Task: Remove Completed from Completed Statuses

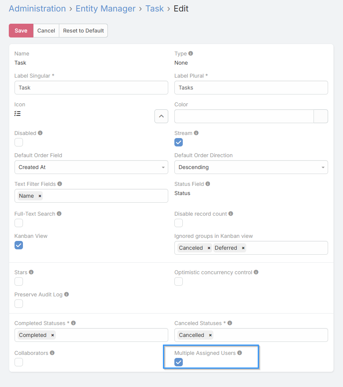Action: click(52, 335)
